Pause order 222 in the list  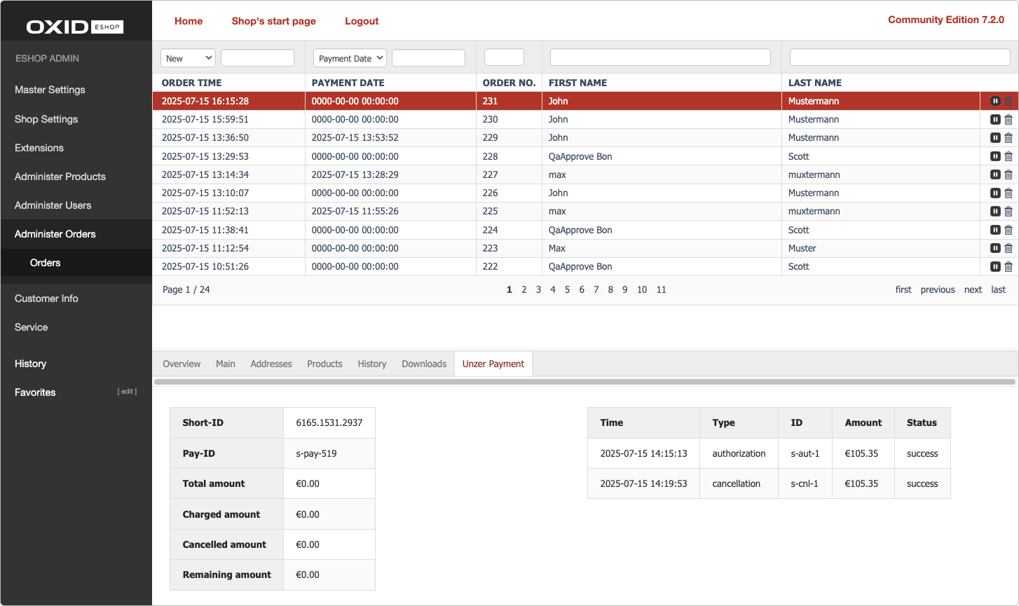995,266
